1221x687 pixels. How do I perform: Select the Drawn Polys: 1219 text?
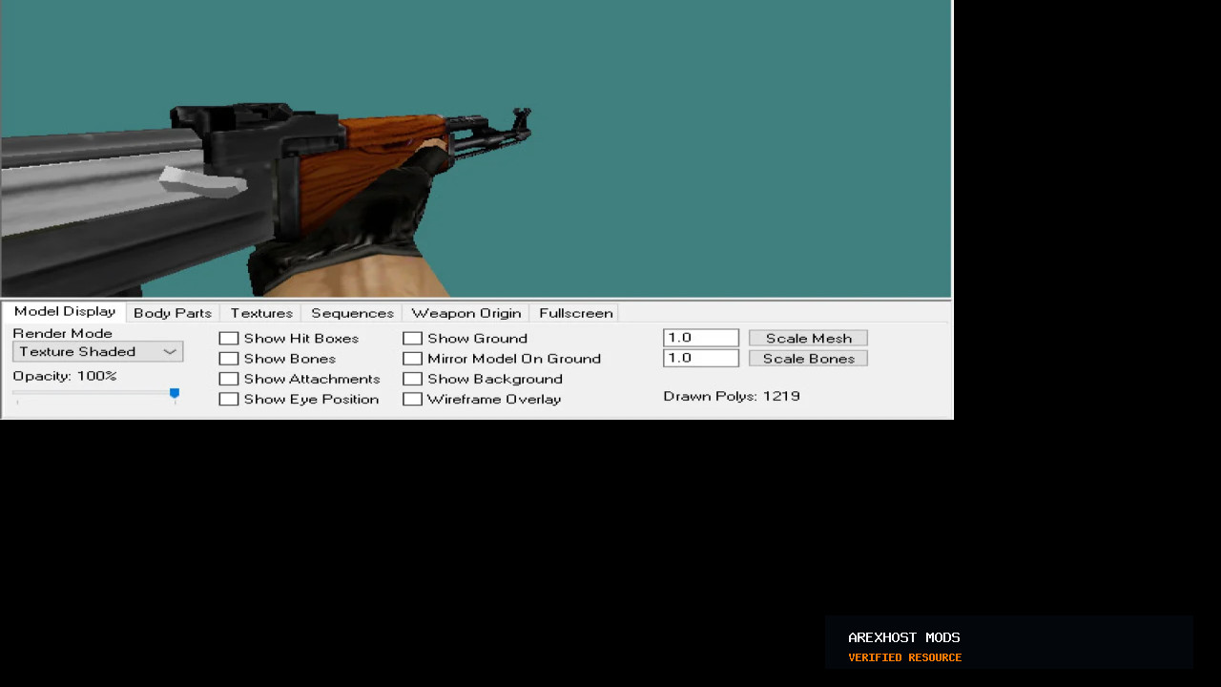[732, 396]
